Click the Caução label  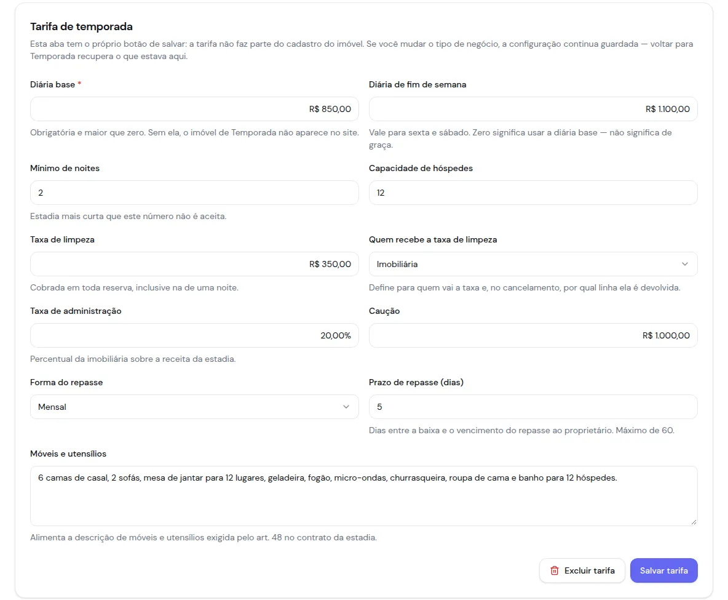[x=384, y=311]
